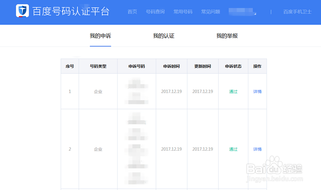Image resolution: width=321 pixels, height=190 pixels.
Task: Click the 序号 column header
Action: 70,66
